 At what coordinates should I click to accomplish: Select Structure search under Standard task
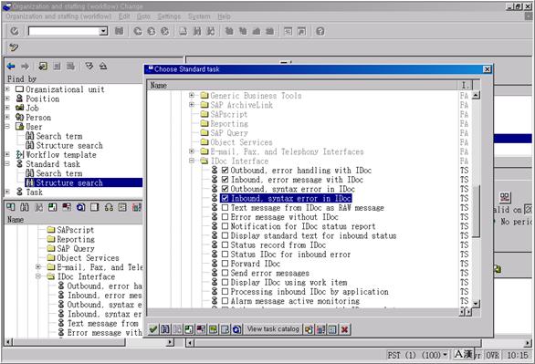click(69, 182)
